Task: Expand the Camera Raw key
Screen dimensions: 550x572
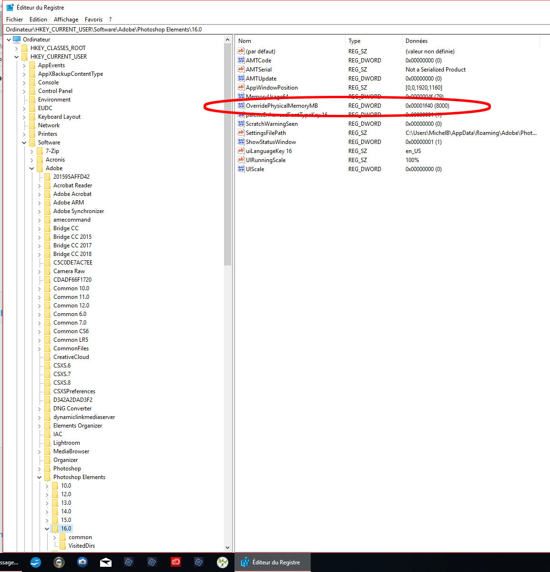Action: (x=39, y=271)
